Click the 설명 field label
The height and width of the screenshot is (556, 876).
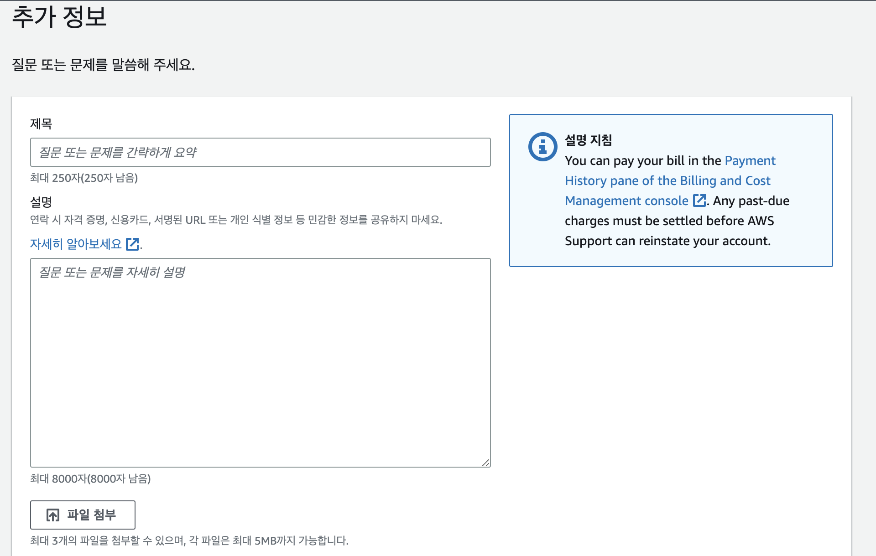tap(41, 201)
